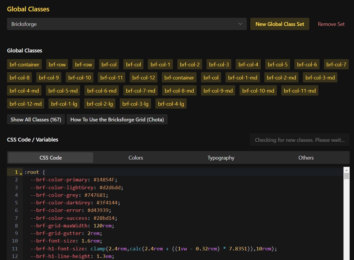Select the brf-col-2 class tag

point(190,64)
